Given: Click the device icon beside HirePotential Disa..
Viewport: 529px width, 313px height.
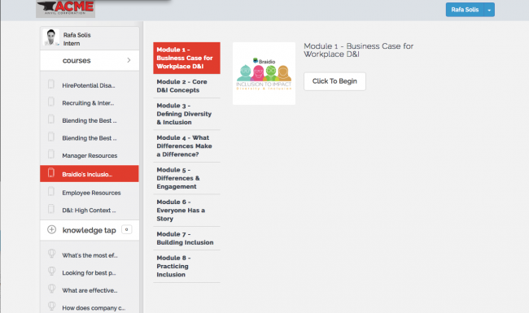Looking at the screenshot, I should 51,85.
